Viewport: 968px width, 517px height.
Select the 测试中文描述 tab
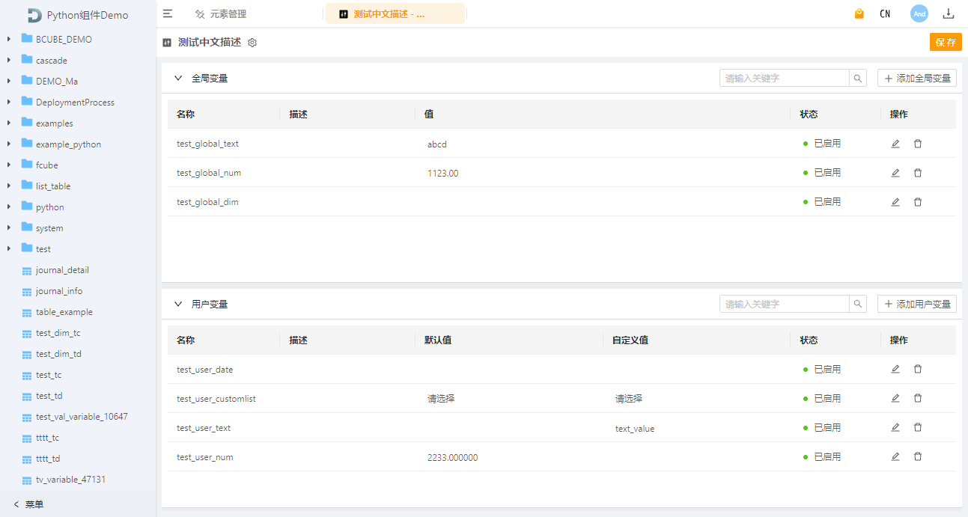click(388, 14)
